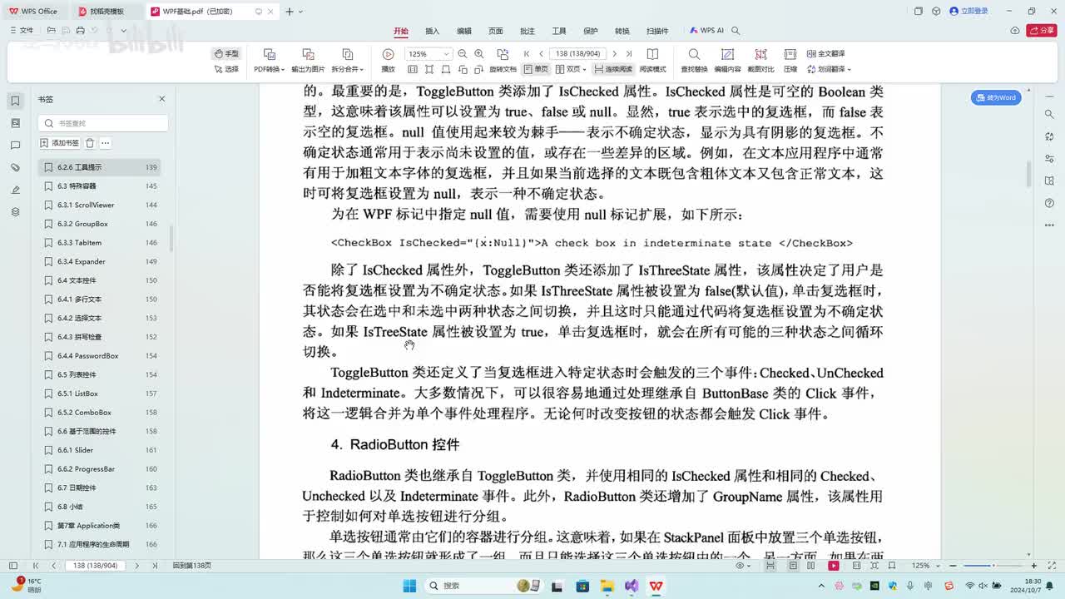Click the red play icon in status bar
Screen dimensions: 1065x599
[833, 566]
